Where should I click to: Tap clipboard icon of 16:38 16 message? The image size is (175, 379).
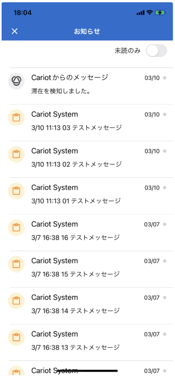(x=16, y=228)
